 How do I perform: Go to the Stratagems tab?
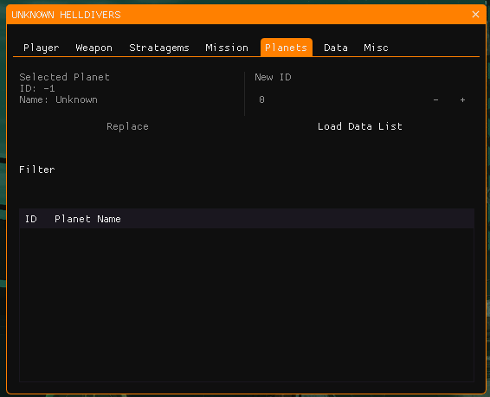point(159,48)
